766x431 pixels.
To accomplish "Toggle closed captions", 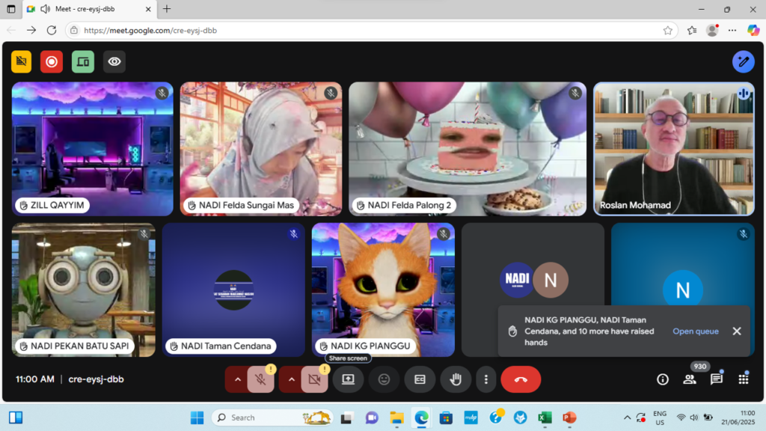I will (x=420, y=379).
